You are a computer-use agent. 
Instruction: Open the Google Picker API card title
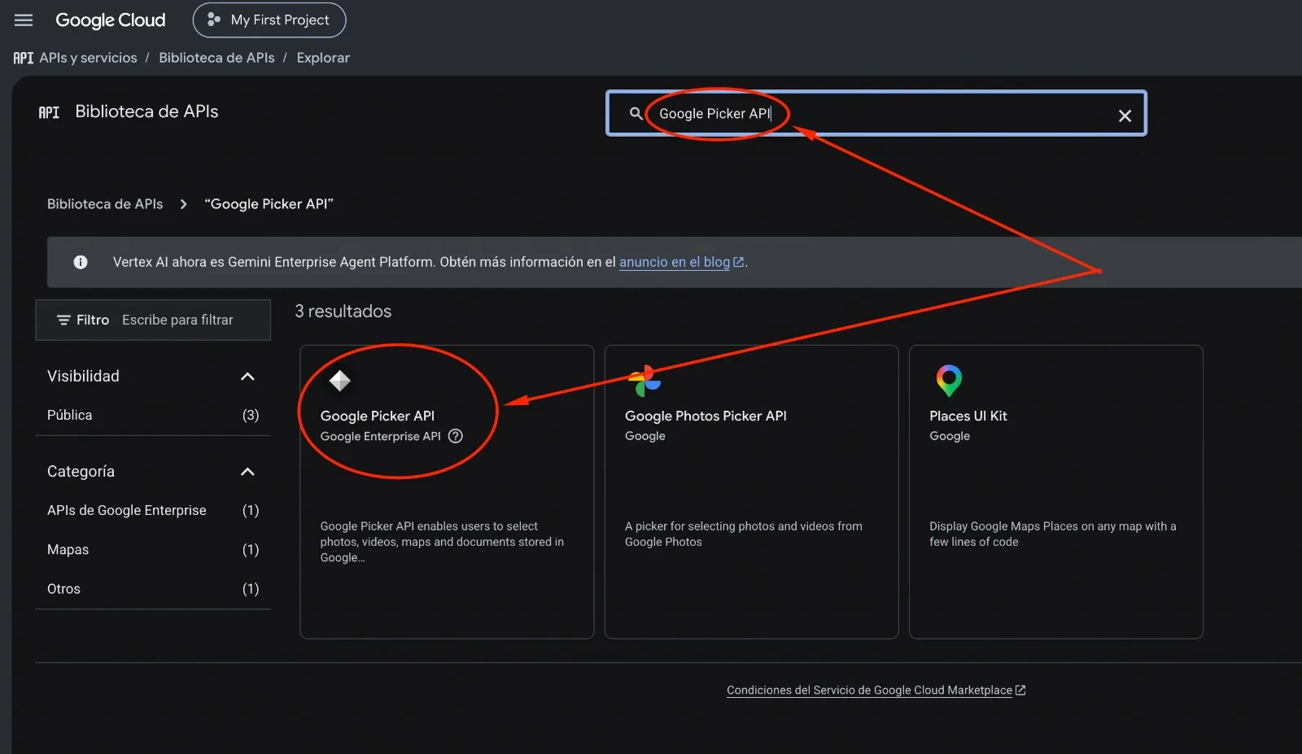(378, 416)
